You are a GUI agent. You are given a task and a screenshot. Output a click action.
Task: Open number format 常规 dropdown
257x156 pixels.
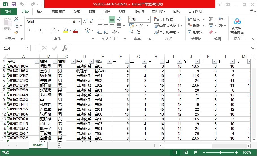tap(148, 19)
